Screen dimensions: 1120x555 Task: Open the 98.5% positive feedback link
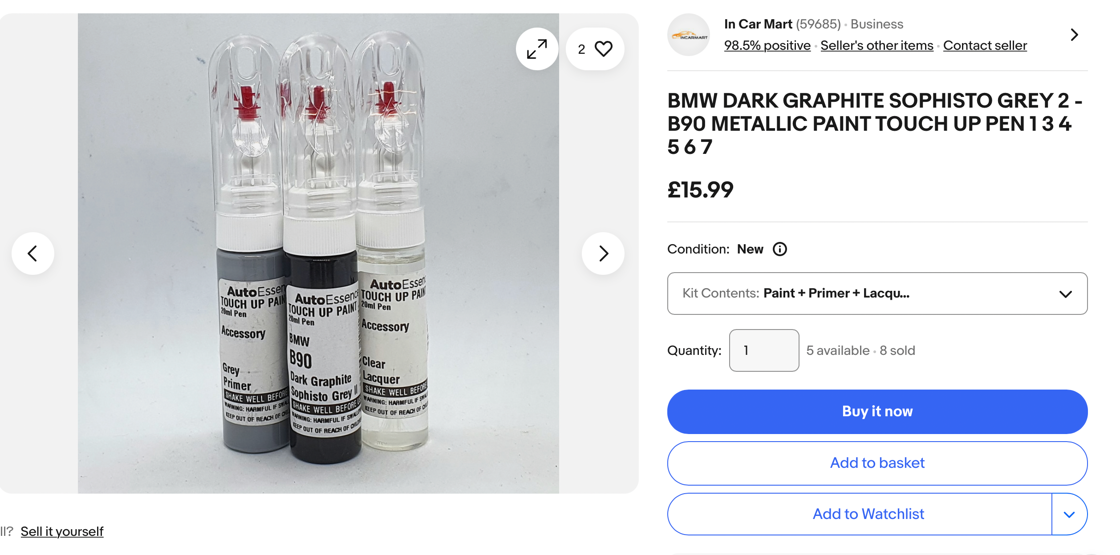(x=767, y=45)
